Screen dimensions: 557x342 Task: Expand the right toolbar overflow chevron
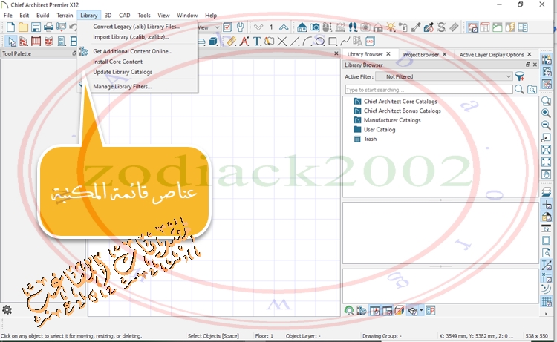(546, 314)
